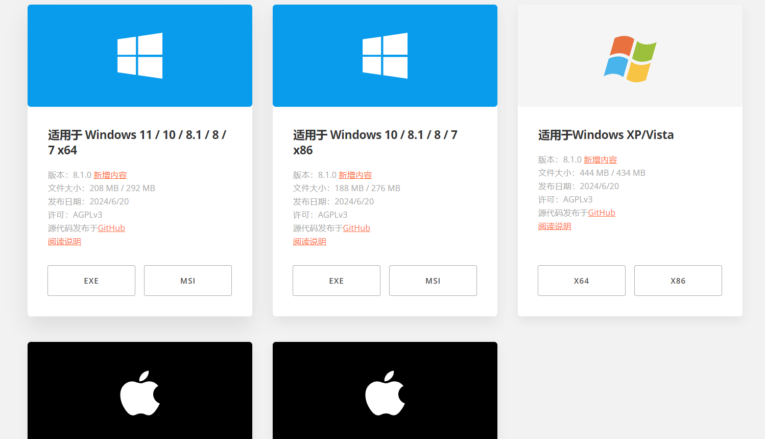Open GitHub link in XP/Vista card

point(602,213)
